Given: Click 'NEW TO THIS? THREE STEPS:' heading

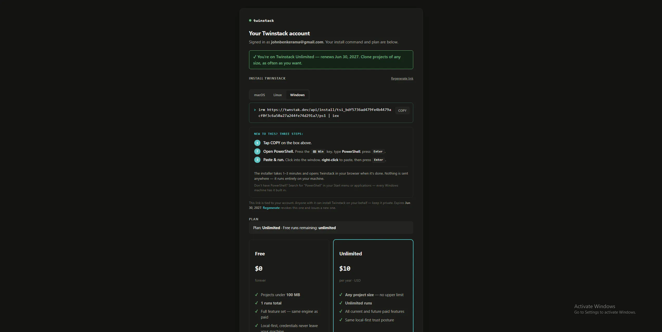Looking at the screenshot, I should 278,134.
